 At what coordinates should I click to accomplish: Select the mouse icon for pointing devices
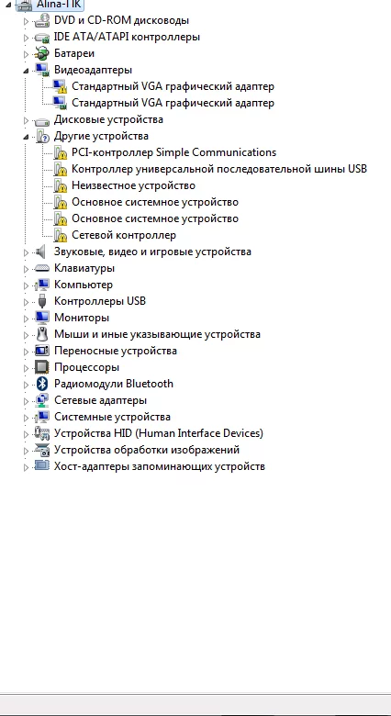click(x=42, y=334)
